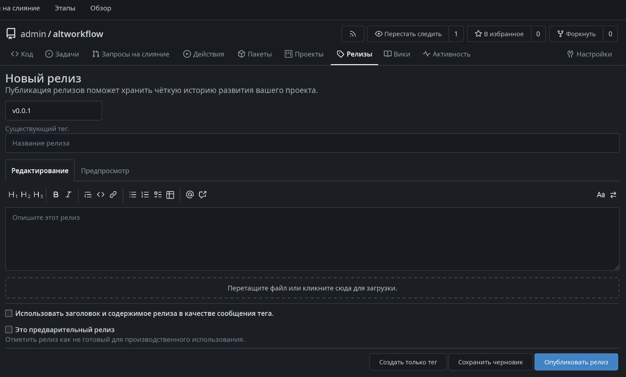
Task: Toggle monospace font with Aa icon
Action: pos(601,195)
